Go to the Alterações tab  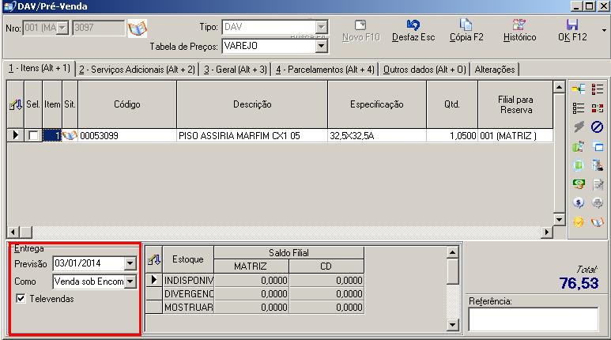pyautogui.click(x=495, y=70)
